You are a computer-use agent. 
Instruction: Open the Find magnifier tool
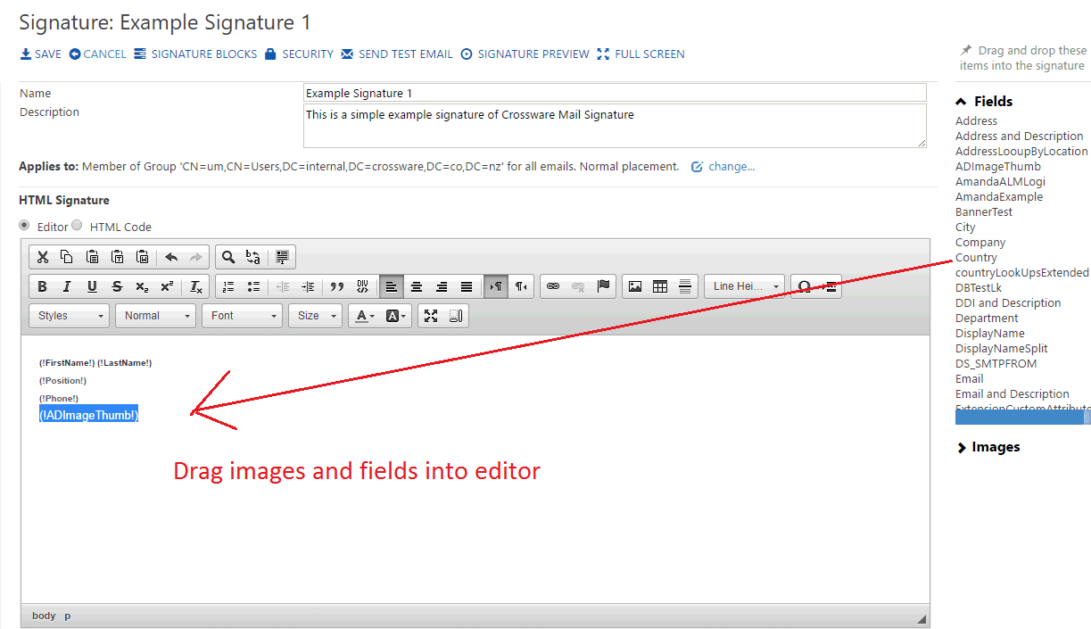228,257
